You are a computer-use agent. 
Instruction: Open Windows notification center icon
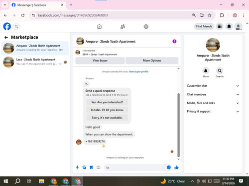pos(241,181)
